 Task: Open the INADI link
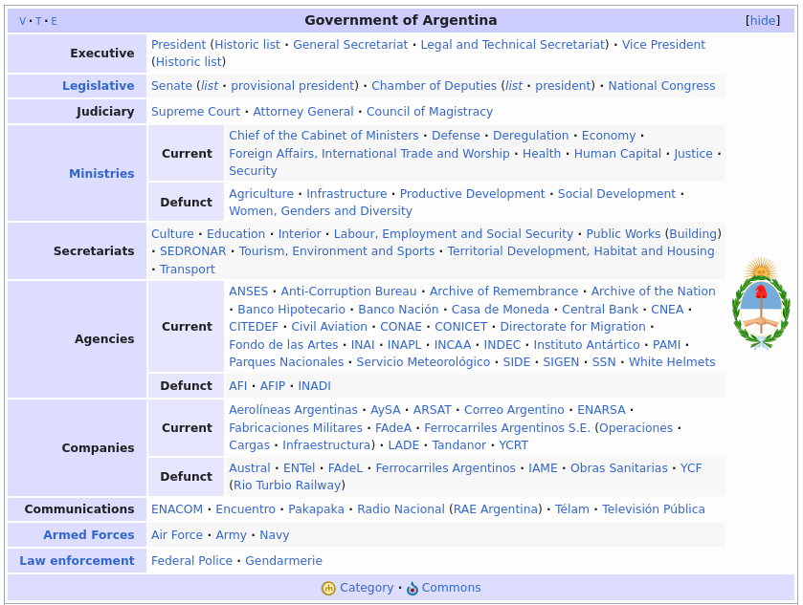[315, 385]
